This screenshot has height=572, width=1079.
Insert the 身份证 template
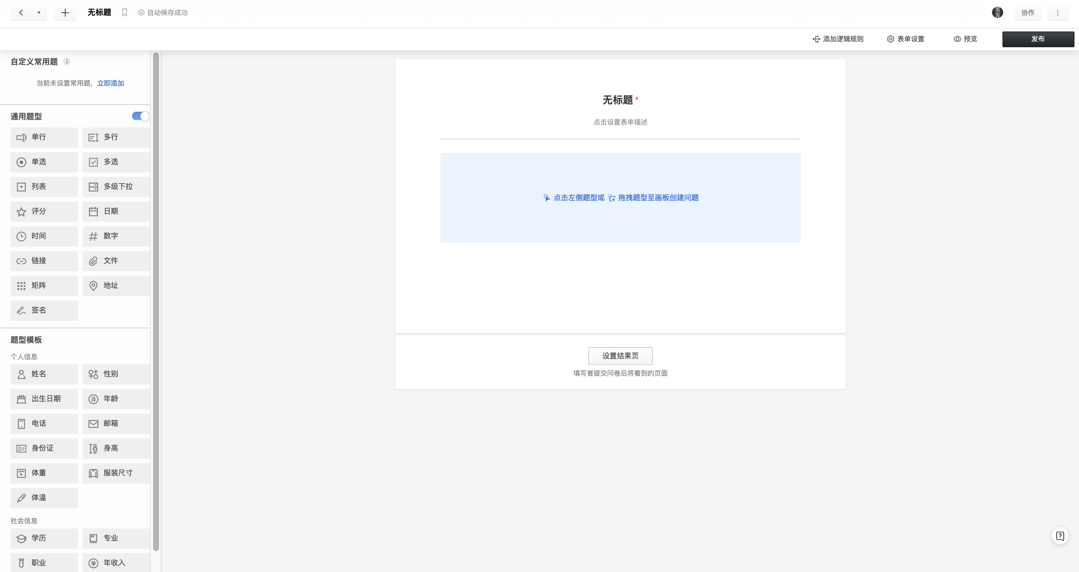tap(44, 448)
